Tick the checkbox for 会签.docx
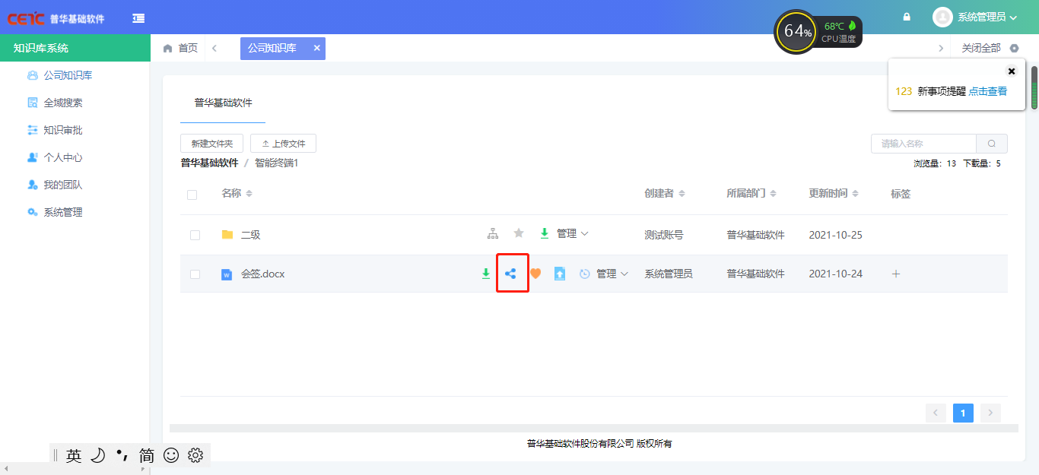1039x475 pixels. point(195,274)
